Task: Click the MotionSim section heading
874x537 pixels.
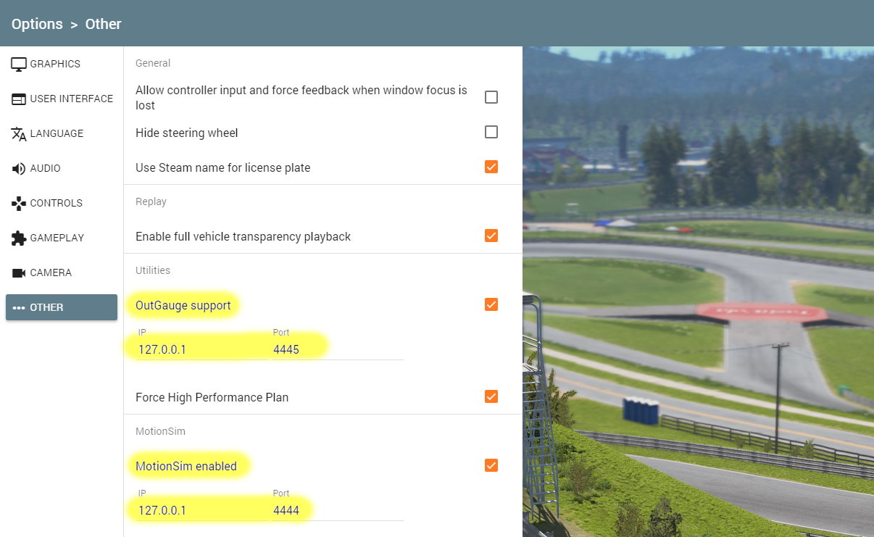Action: (161, 431)
